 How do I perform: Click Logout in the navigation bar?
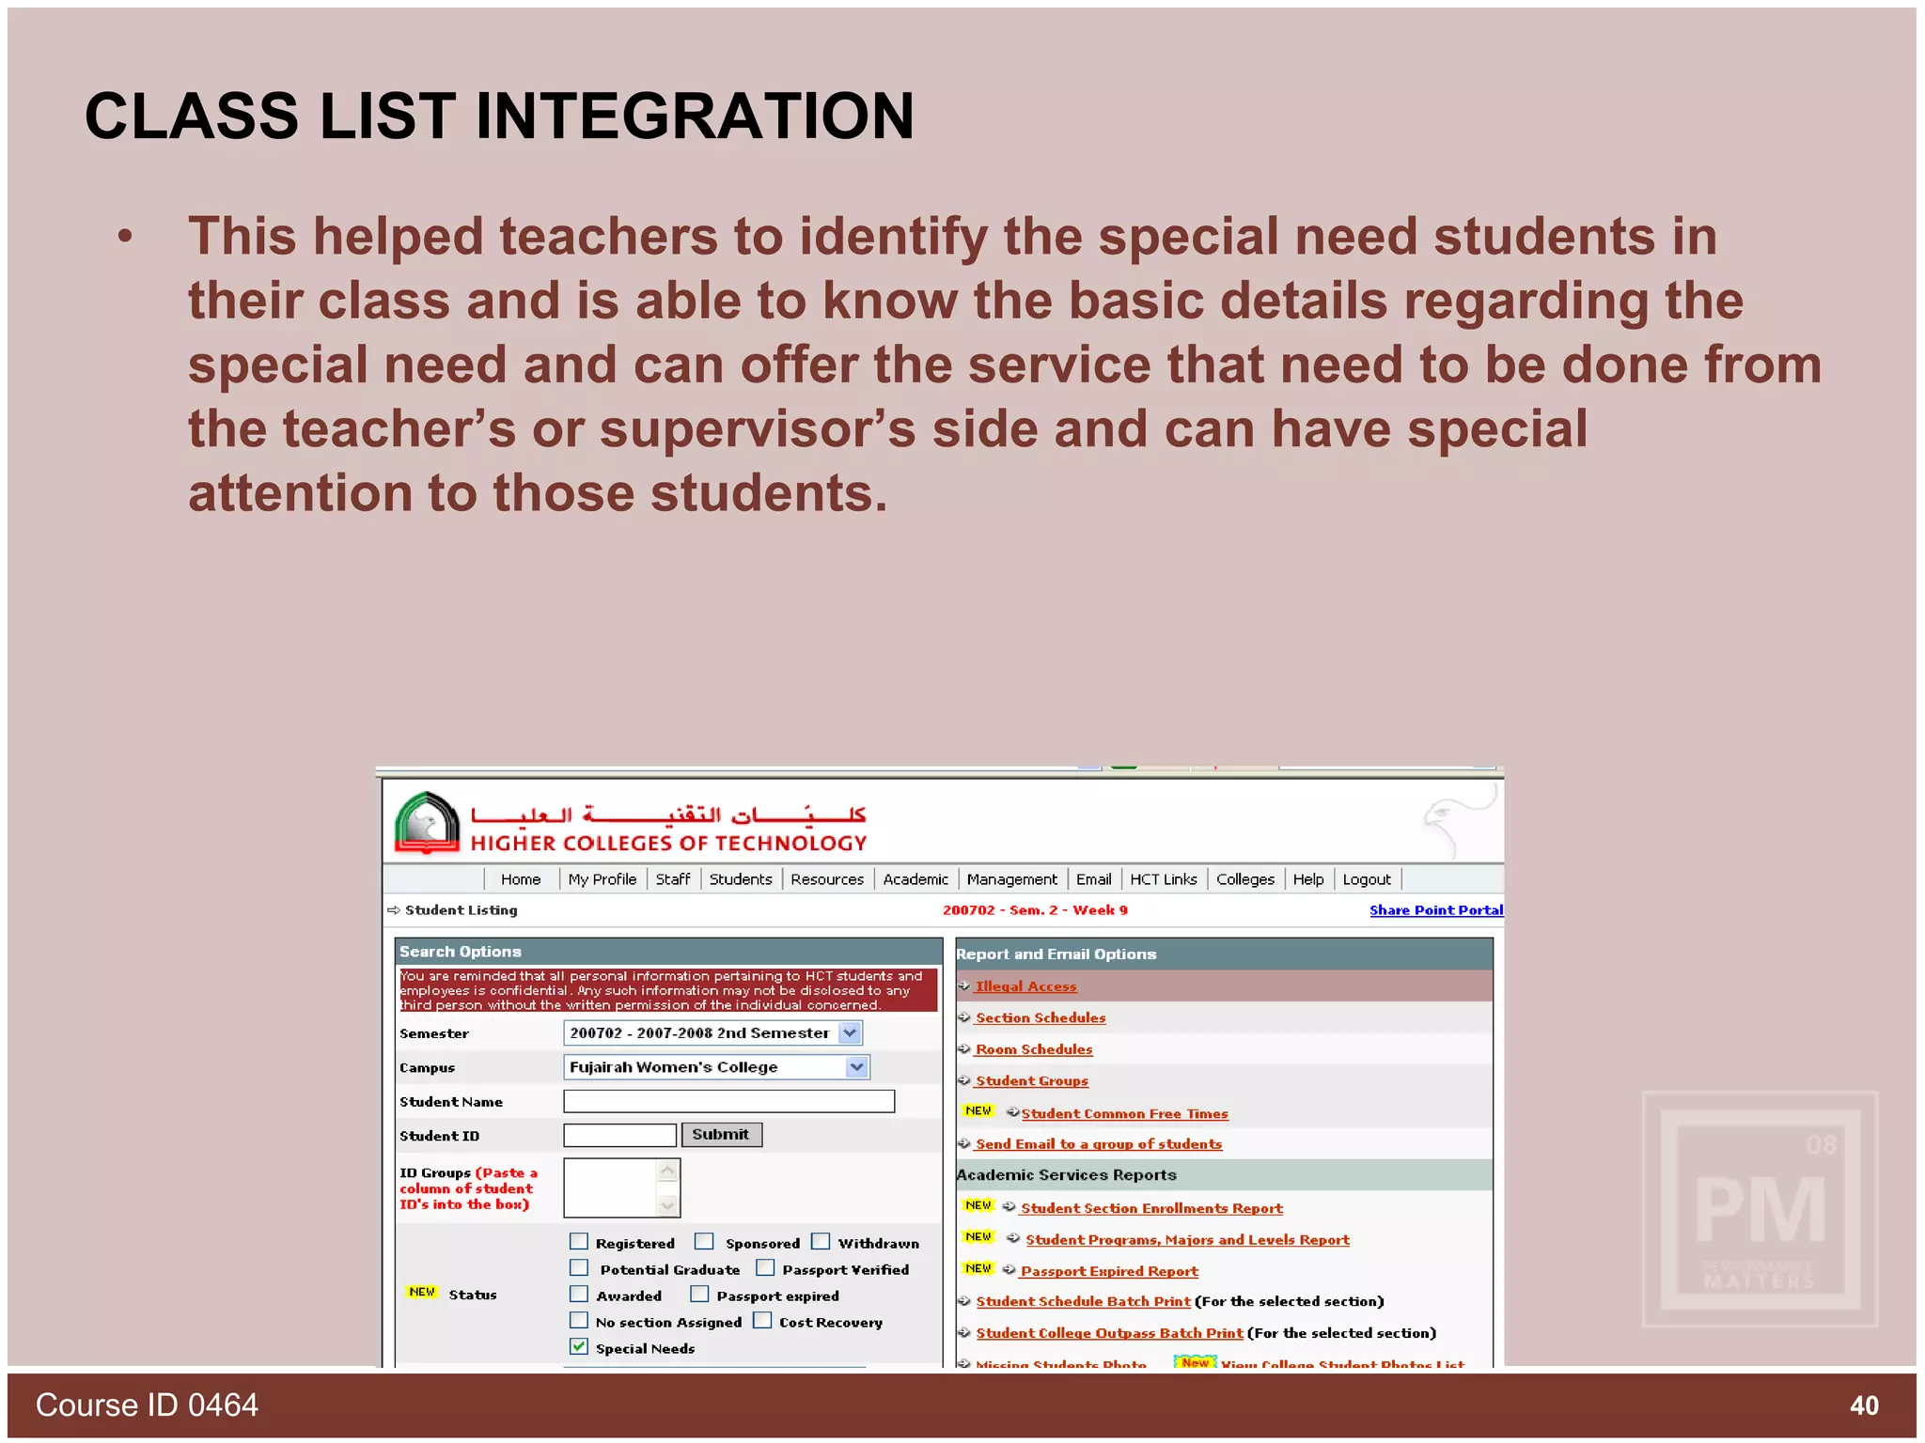pyautogui.click(x=1367, y=879)
